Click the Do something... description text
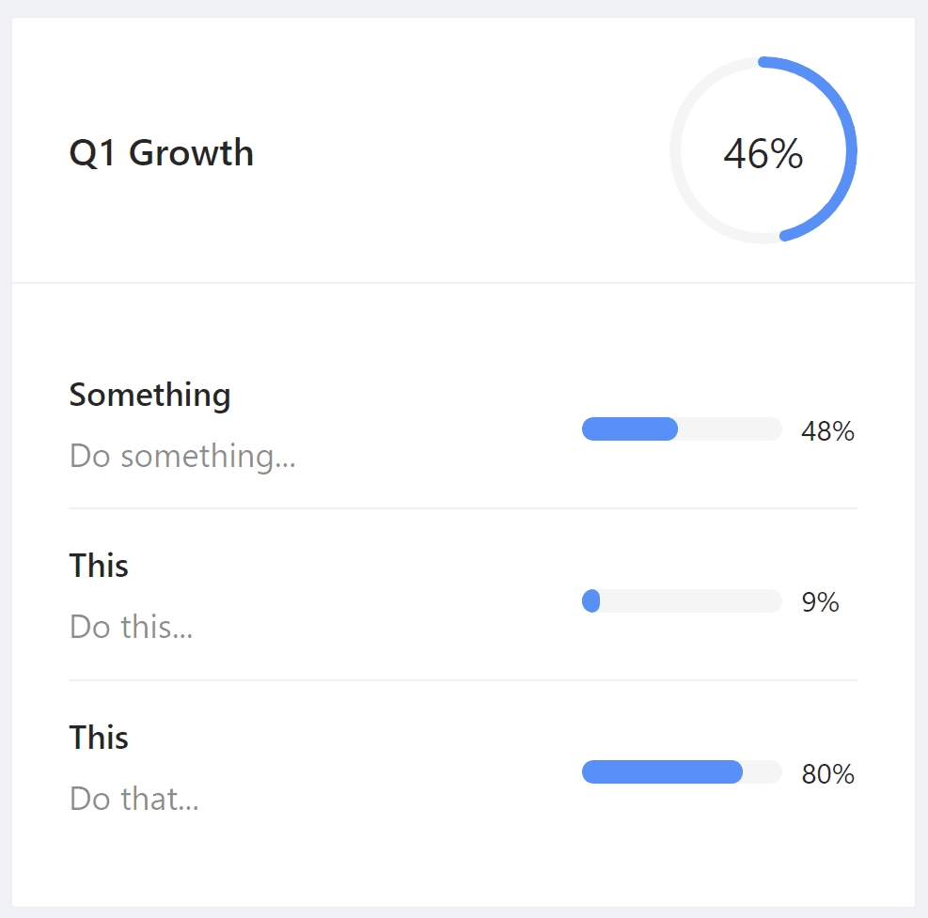Screen dimensions: 928x918 (182, 456)
